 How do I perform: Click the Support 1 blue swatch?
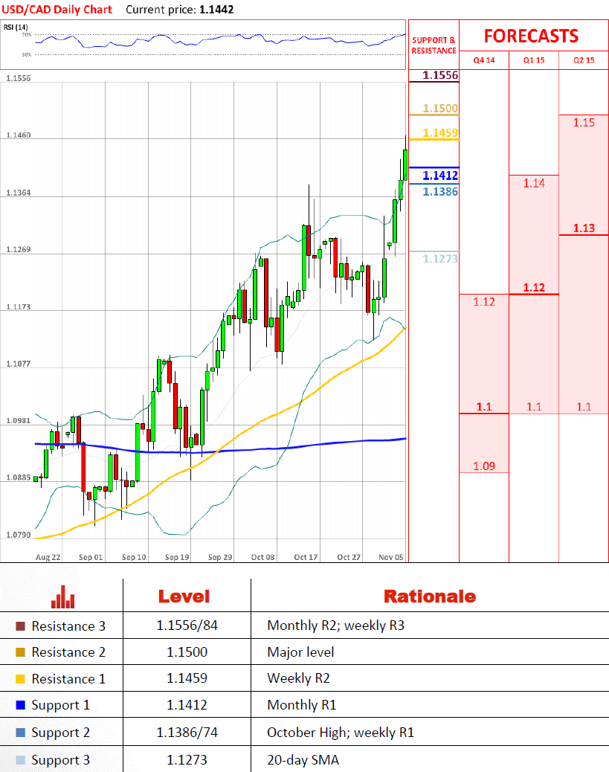click(20, 705)
